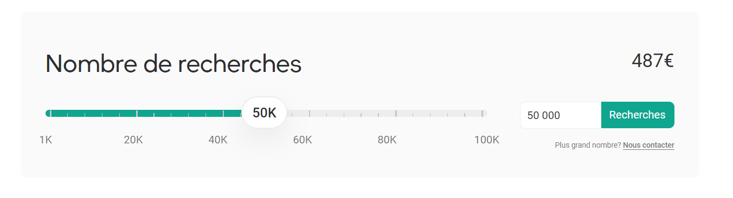
Task: Jump slider to the 100K end of the track
Action: pyautogui.click(x=482, y=114)
